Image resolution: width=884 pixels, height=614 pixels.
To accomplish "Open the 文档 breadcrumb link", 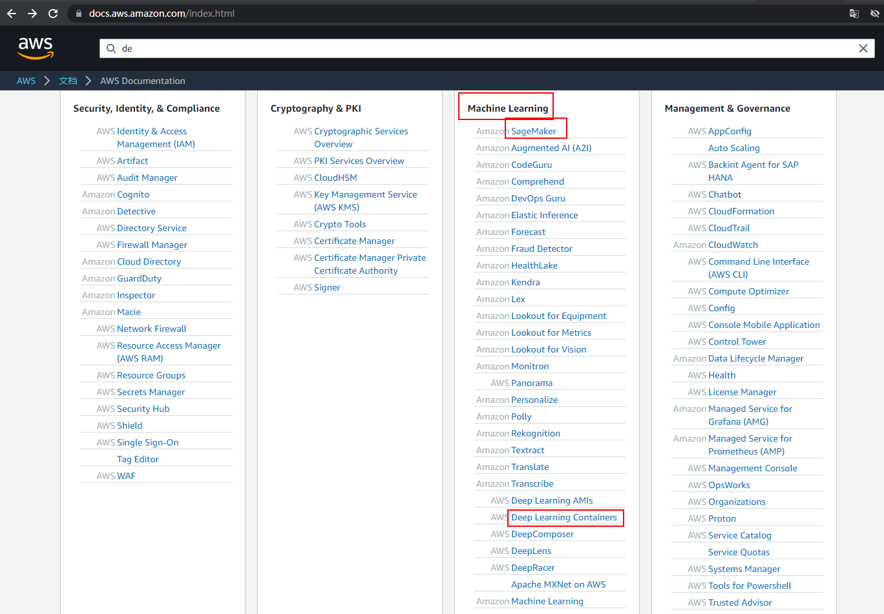I will click(68, 81).
